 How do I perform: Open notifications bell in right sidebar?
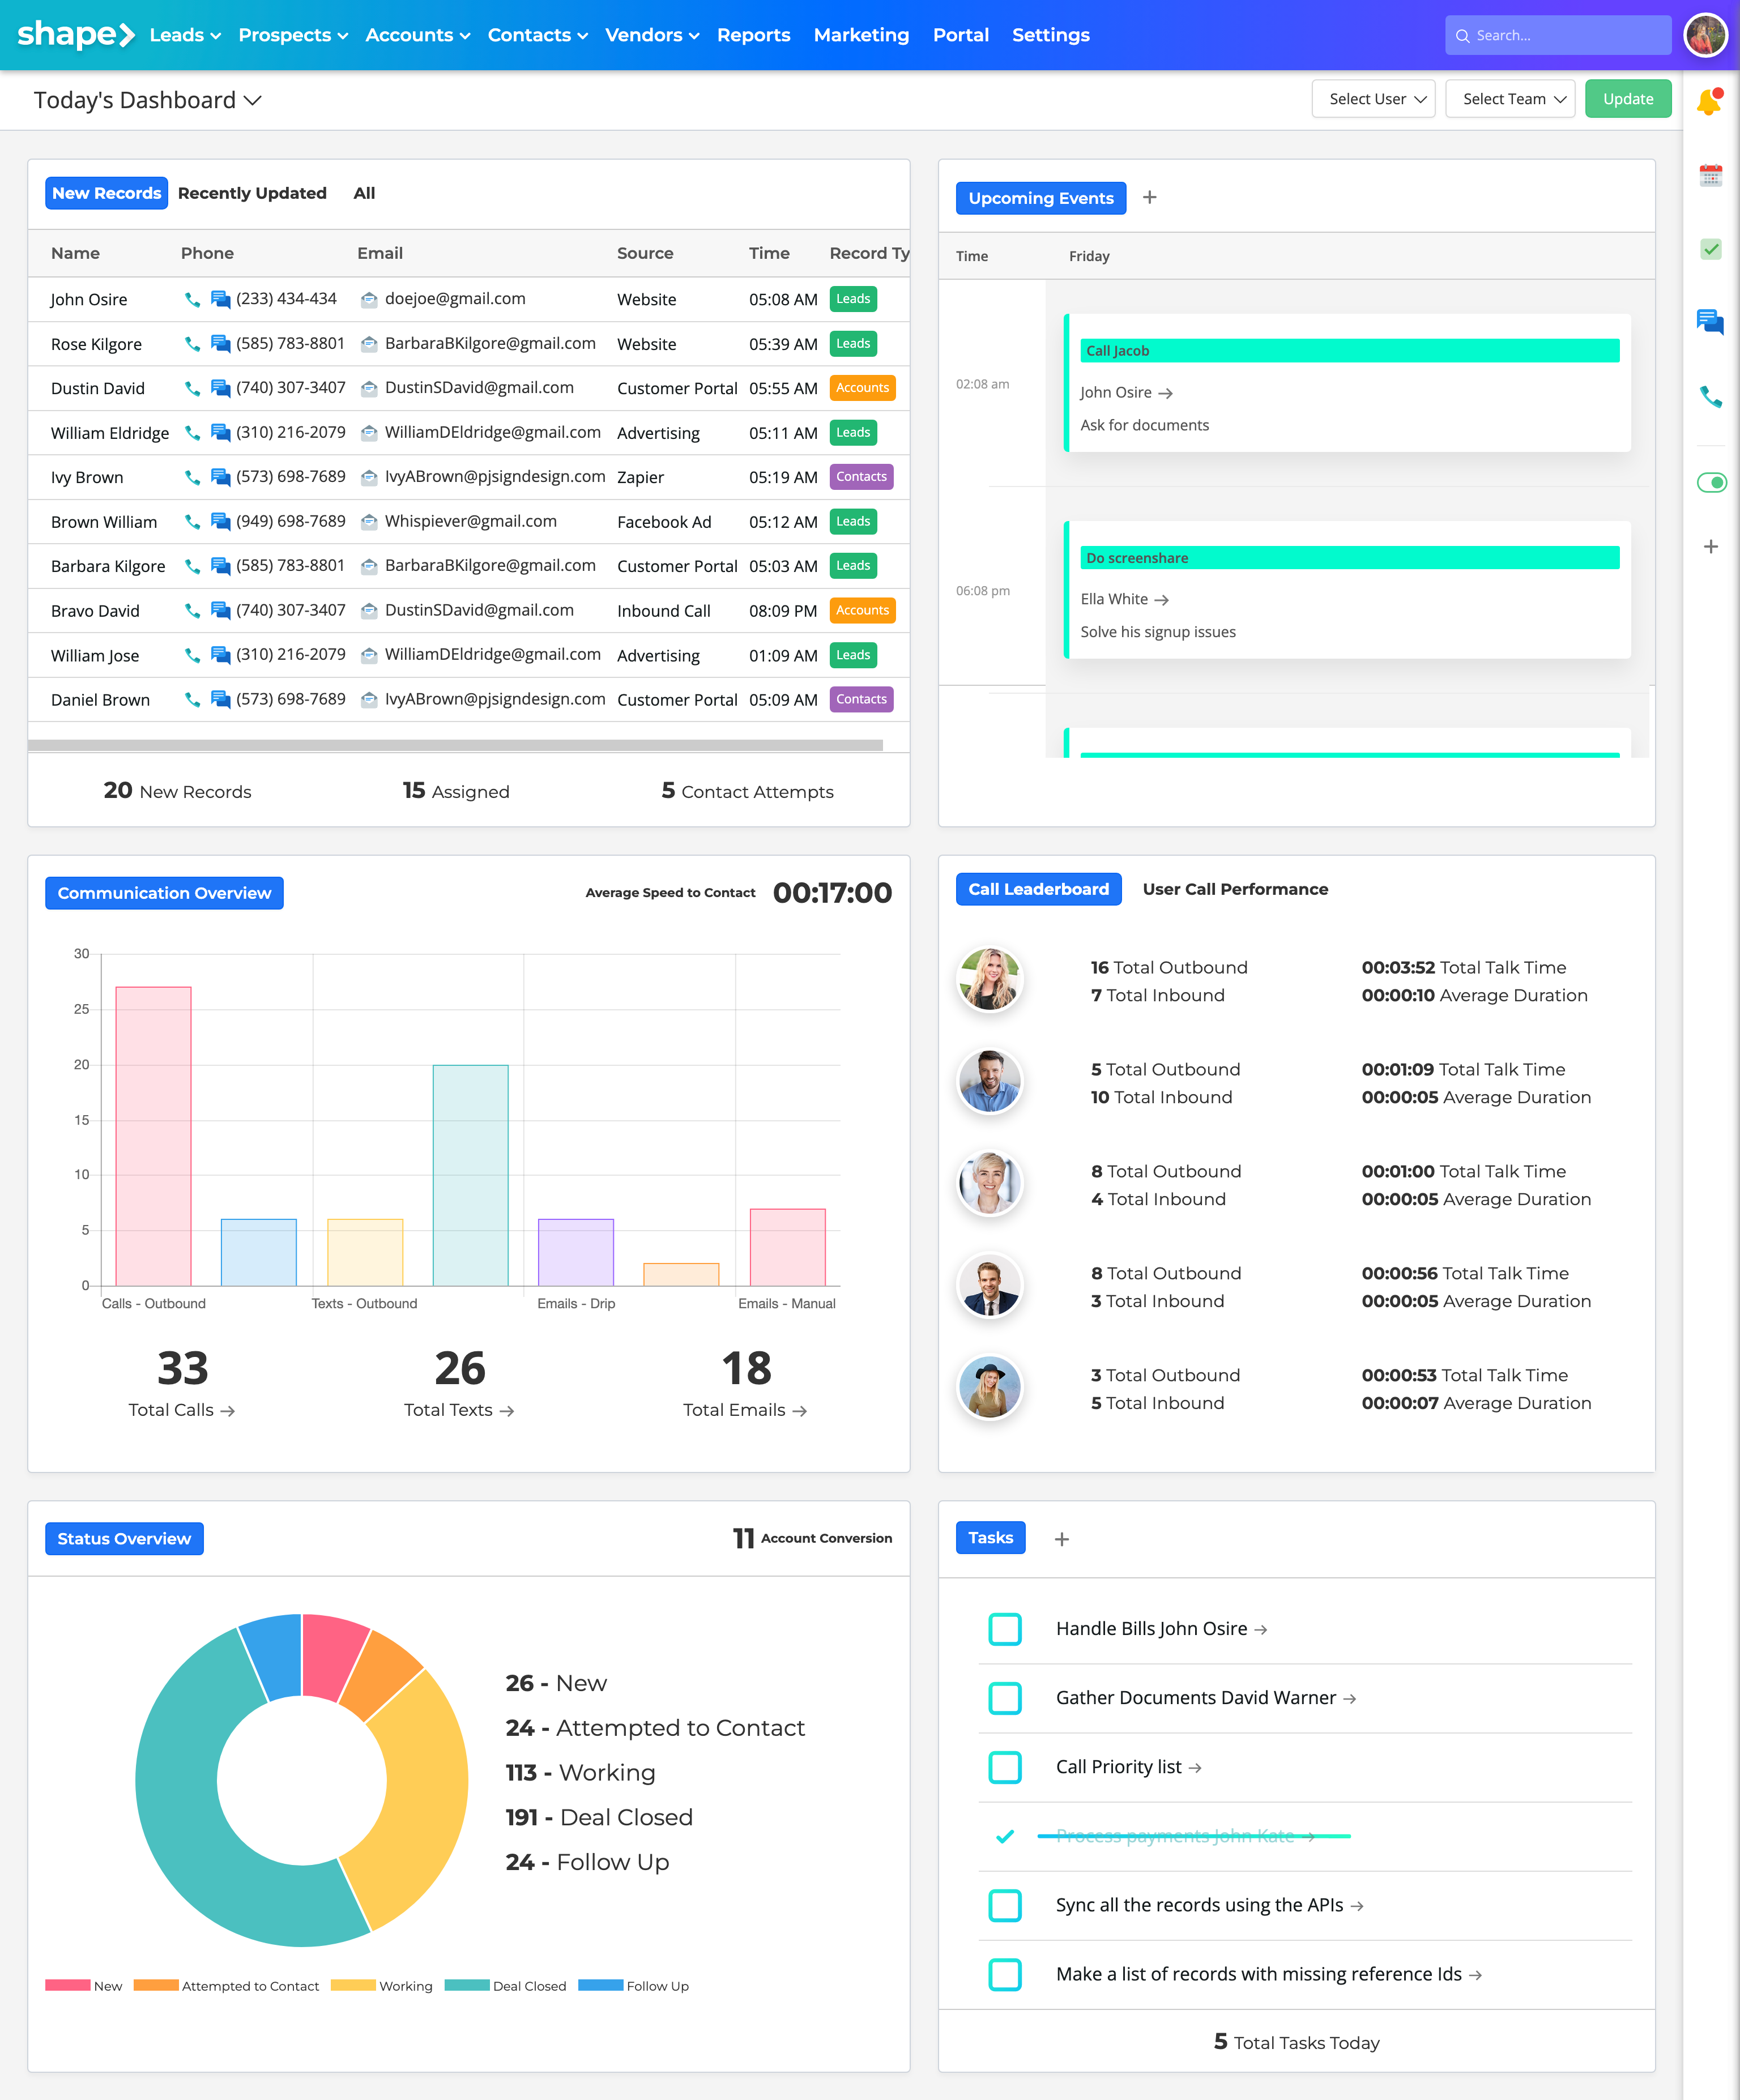click(x=1710, y=100)
